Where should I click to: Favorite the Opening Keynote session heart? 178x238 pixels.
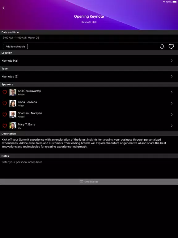click(171, 46)
